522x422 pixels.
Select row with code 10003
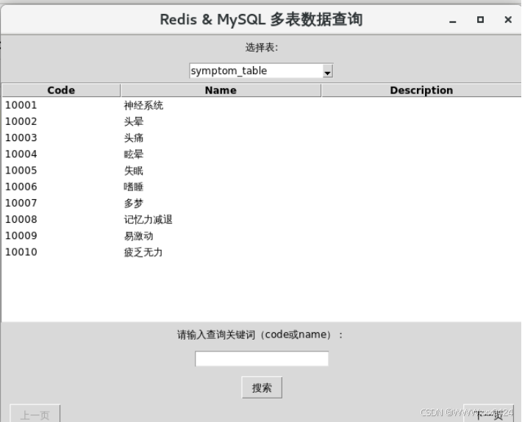pyautogui.click(x=261, y=137)
